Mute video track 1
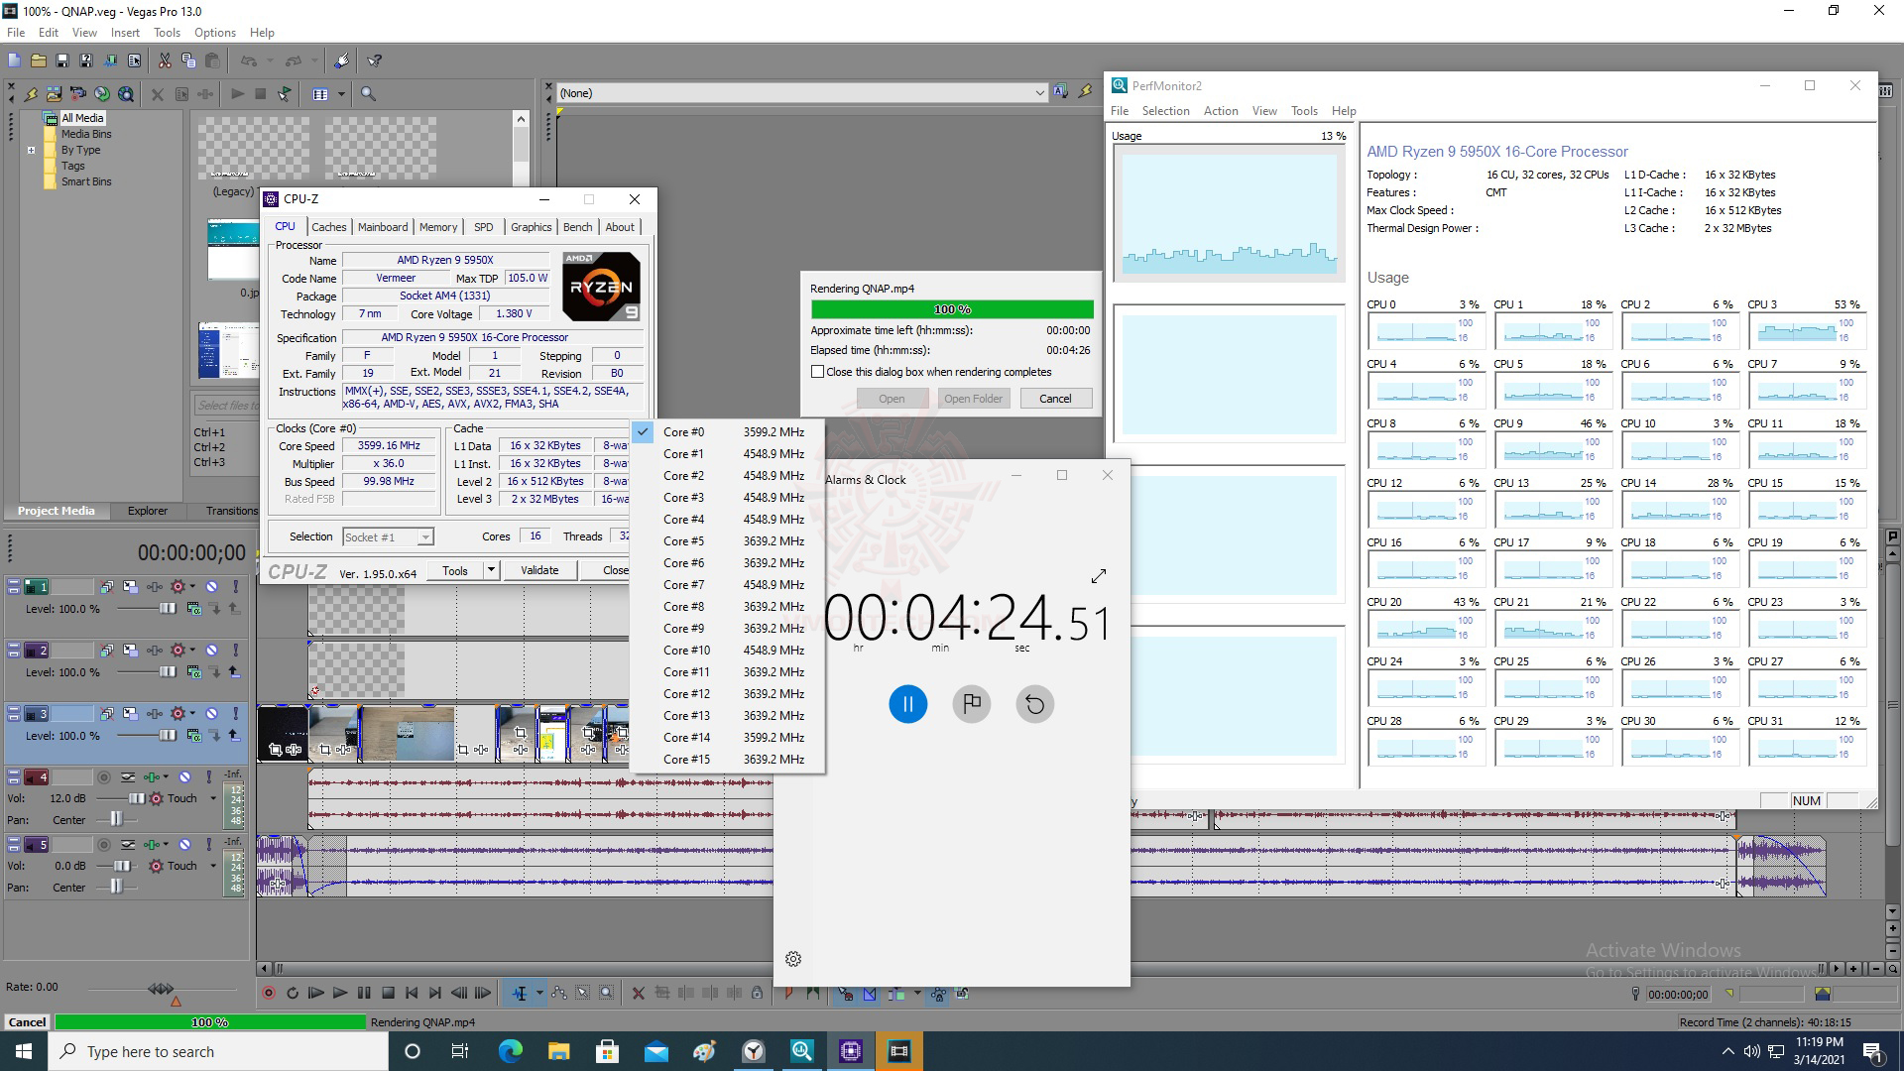The height and width of the screenshot is (1071, 1904). click(x=211, y=587)
